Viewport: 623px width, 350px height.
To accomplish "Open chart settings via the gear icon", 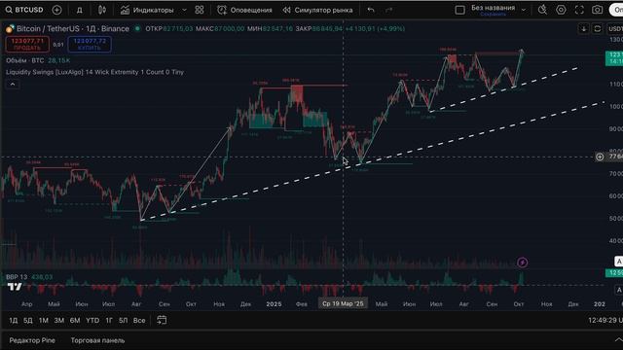I will click(x=561, y=10).
